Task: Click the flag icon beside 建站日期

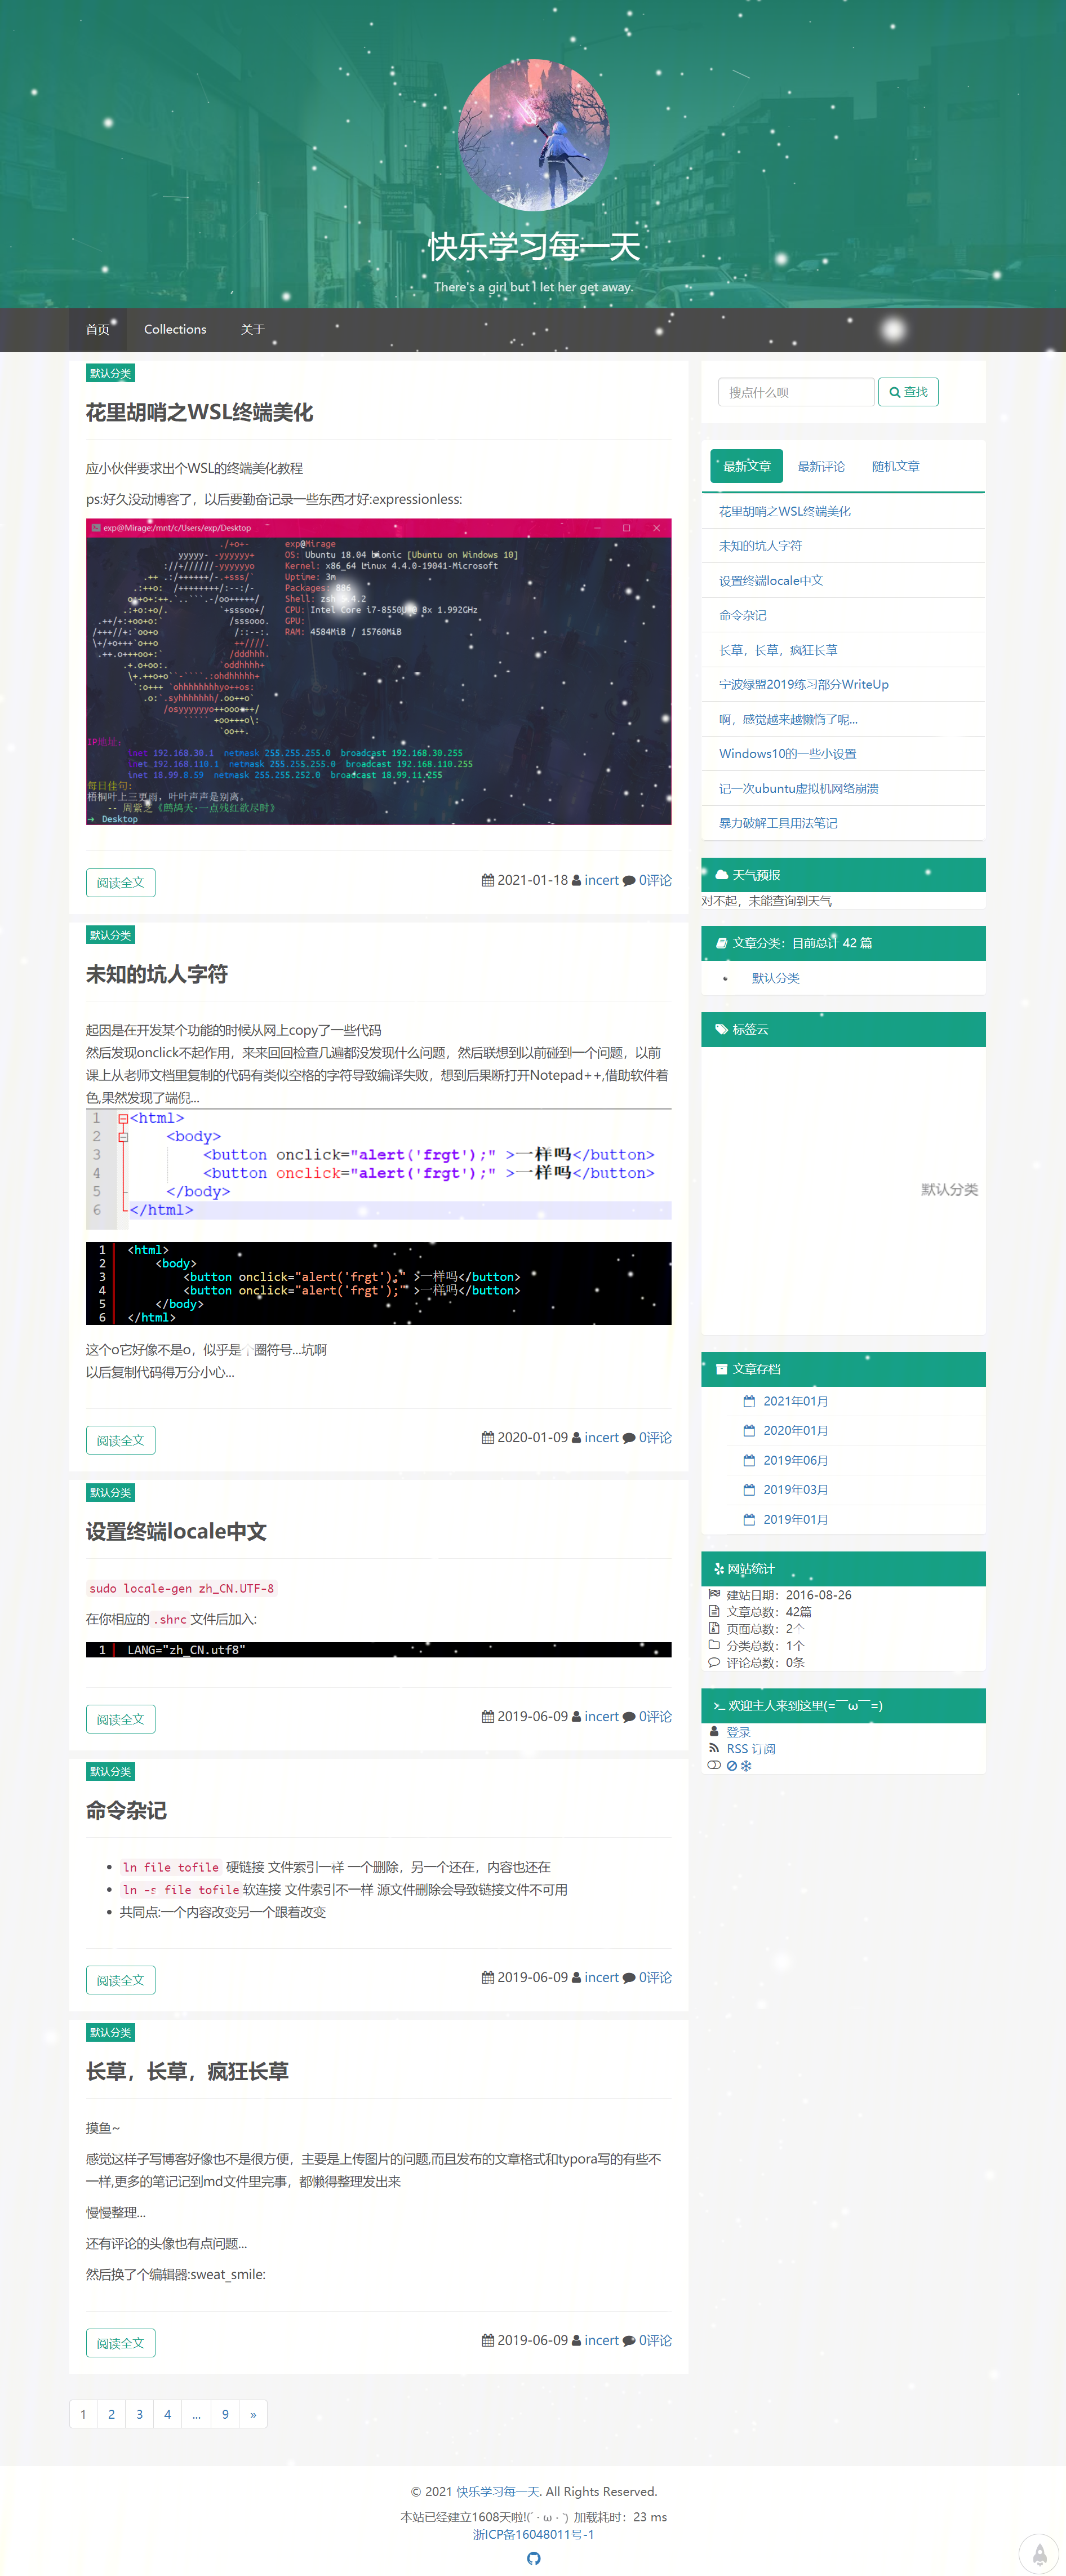Action: 714,1594
